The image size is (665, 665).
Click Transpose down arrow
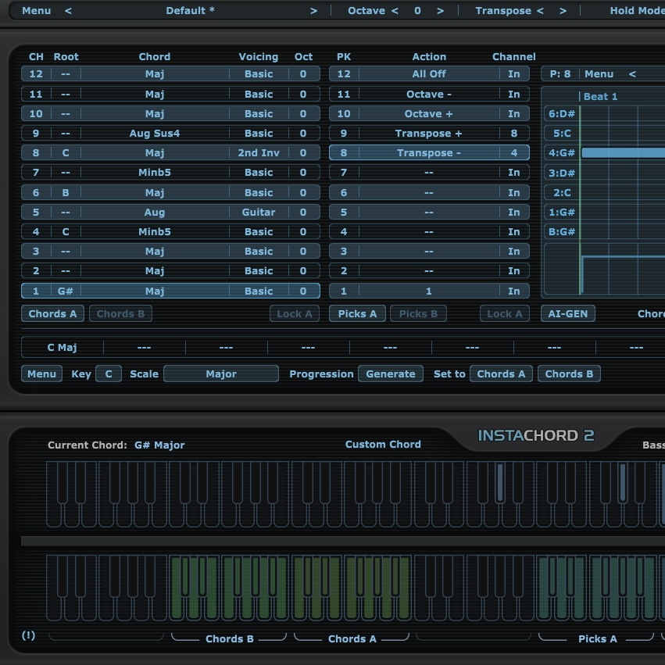(x=540, y=11)
